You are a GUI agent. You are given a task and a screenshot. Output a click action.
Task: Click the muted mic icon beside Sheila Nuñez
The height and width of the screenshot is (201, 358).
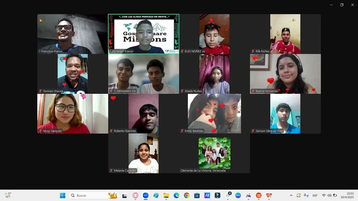182,91
